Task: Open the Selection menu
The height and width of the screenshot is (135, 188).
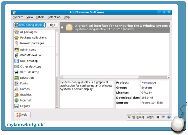Action: [54, 17]
